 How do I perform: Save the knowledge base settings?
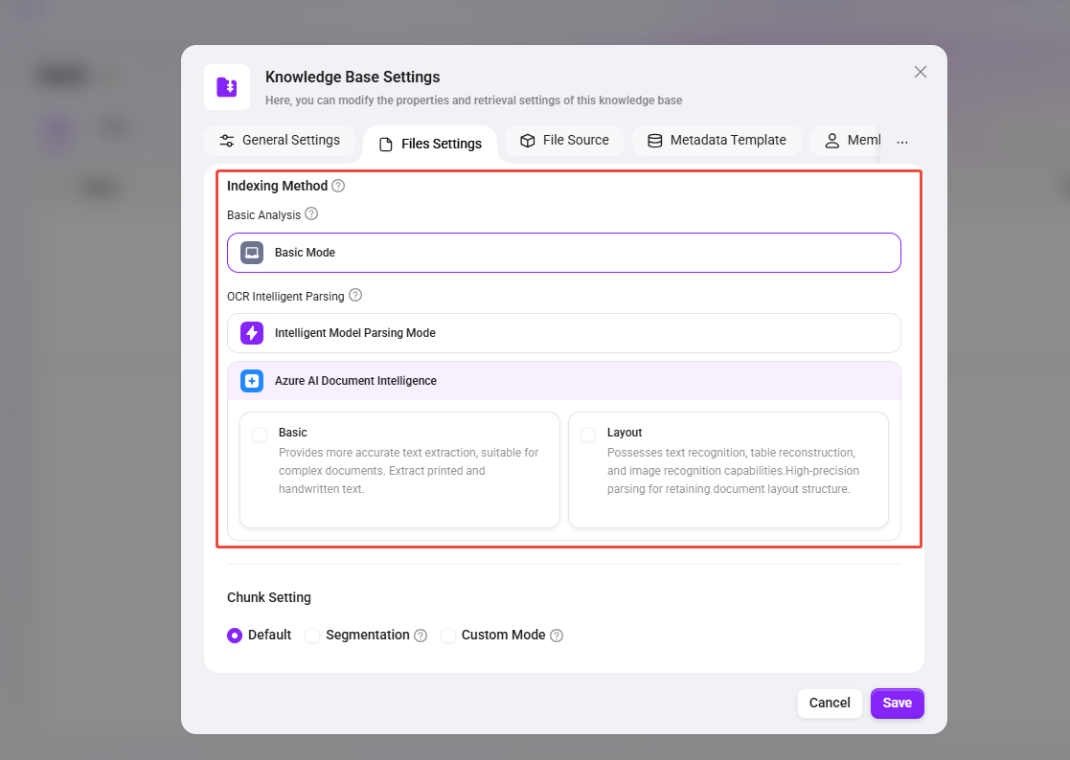(897, 703)
